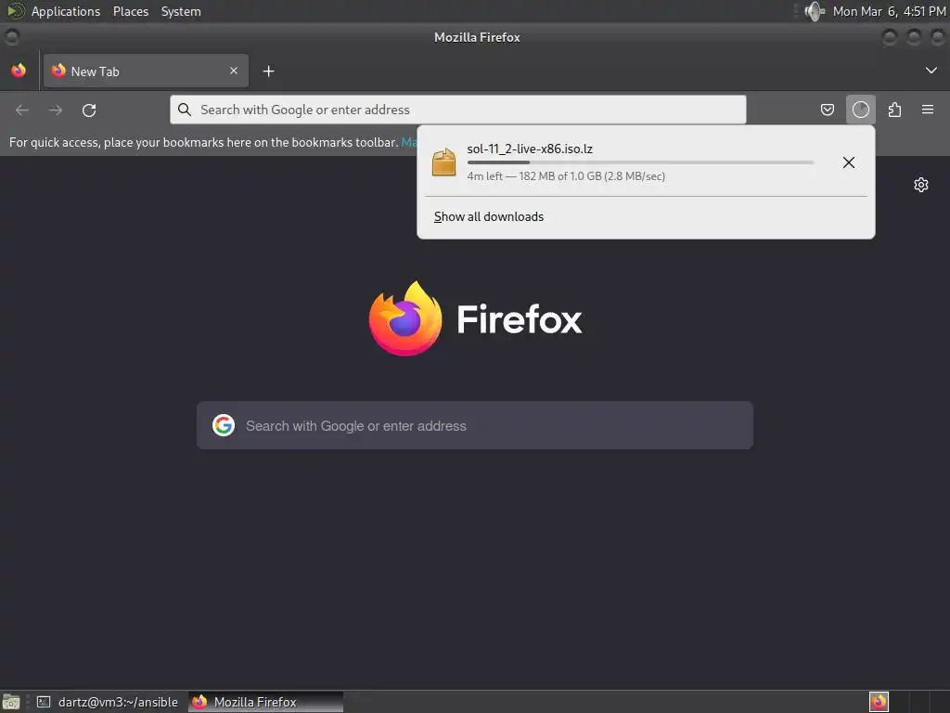Go back with the back arrow
Screen dimensions: 950x713
22,110
